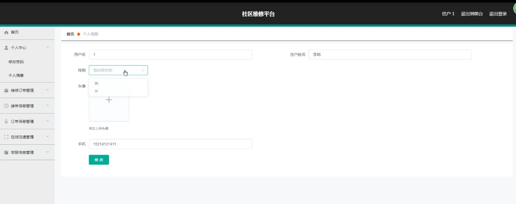Open the 维修订单管理 sidebar menu

27,90
